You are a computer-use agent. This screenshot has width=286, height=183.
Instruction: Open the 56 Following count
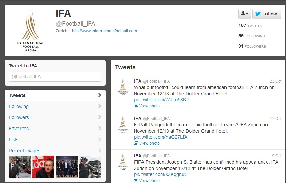pyautogui.click(x=252, y=36)
